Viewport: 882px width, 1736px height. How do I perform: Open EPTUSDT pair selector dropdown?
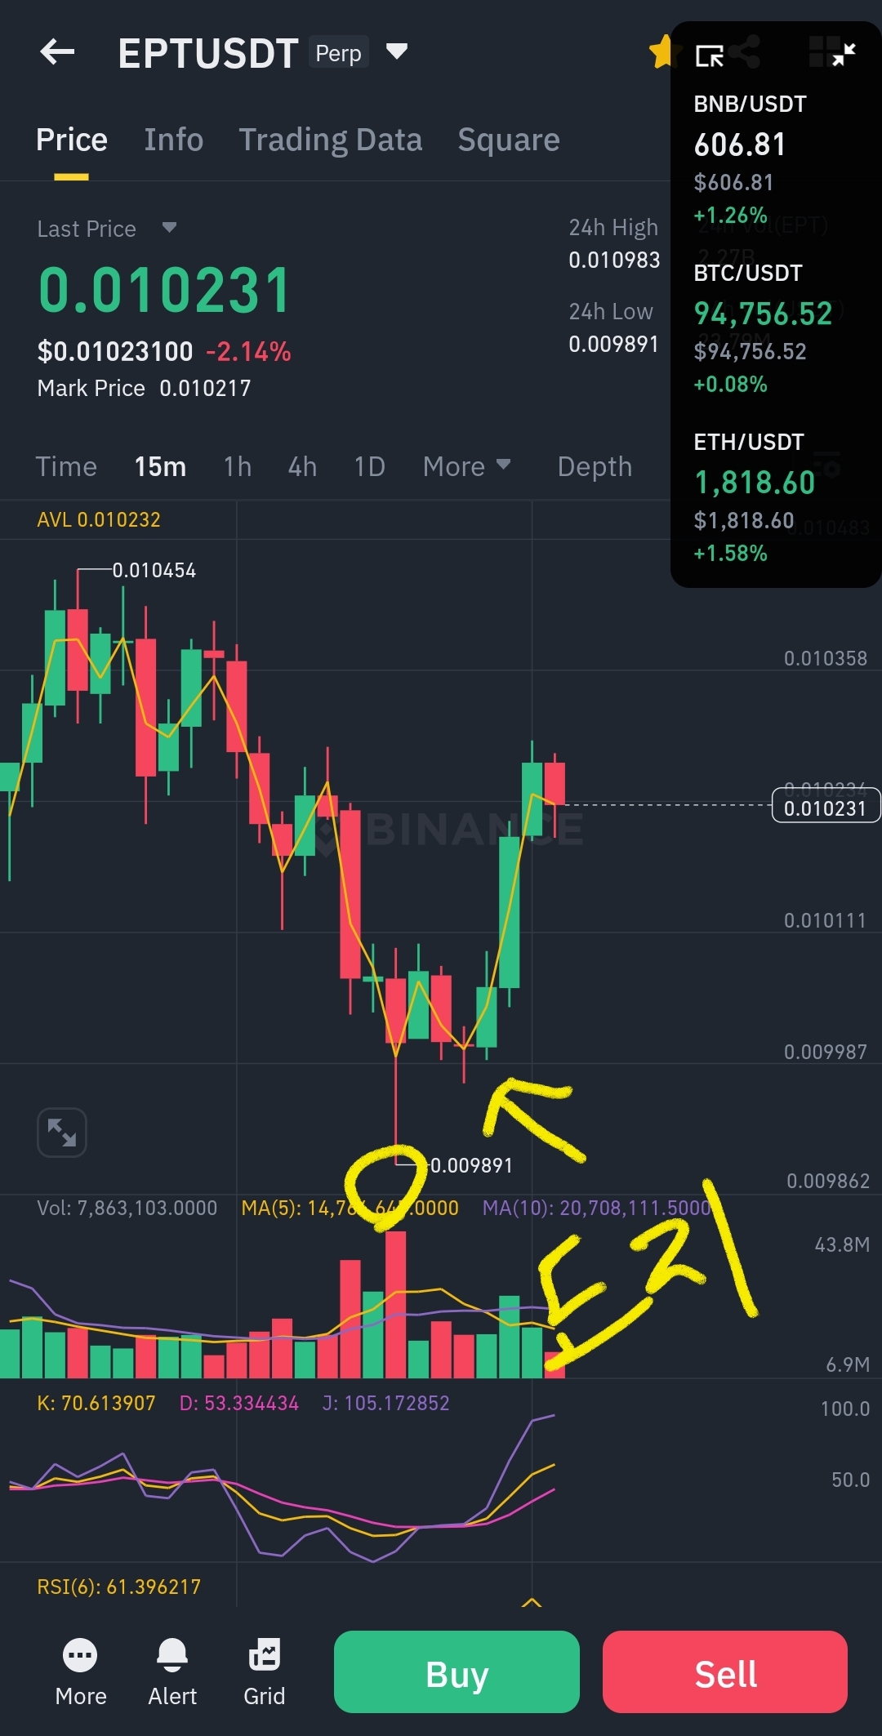pos(397,52)
